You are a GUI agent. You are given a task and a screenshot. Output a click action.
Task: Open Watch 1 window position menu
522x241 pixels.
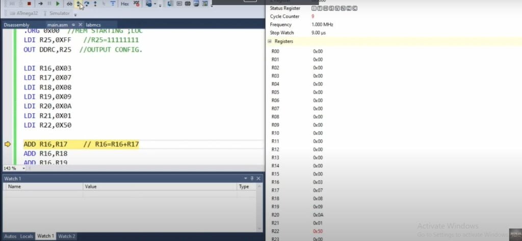pyautogui.click(x=246, y=179)
